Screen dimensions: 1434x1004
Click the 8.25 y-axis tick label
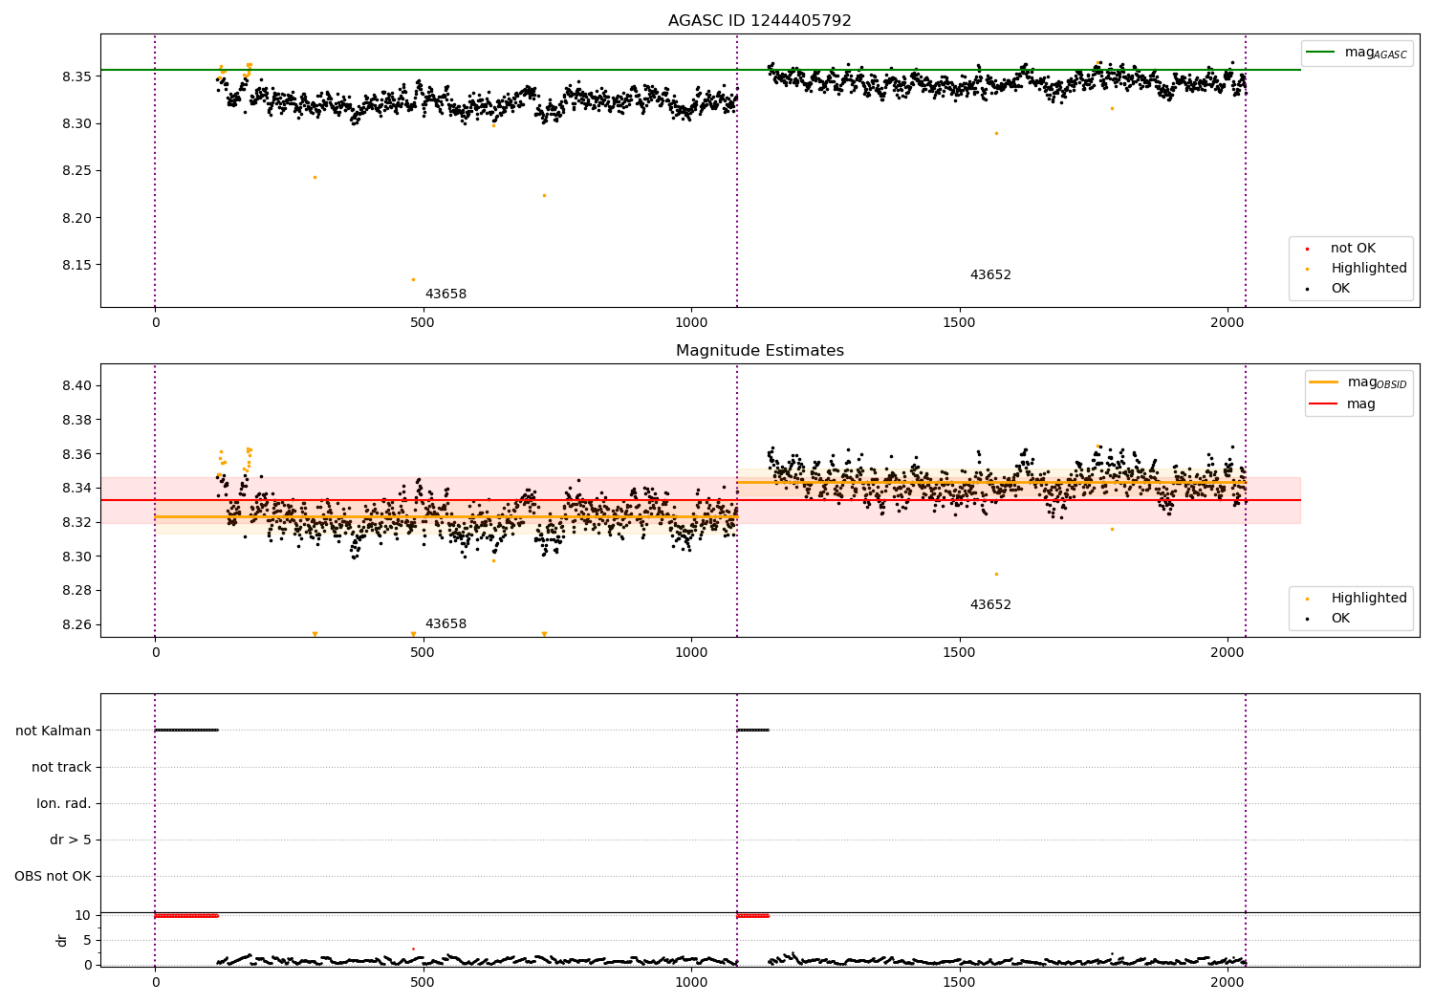76,171
